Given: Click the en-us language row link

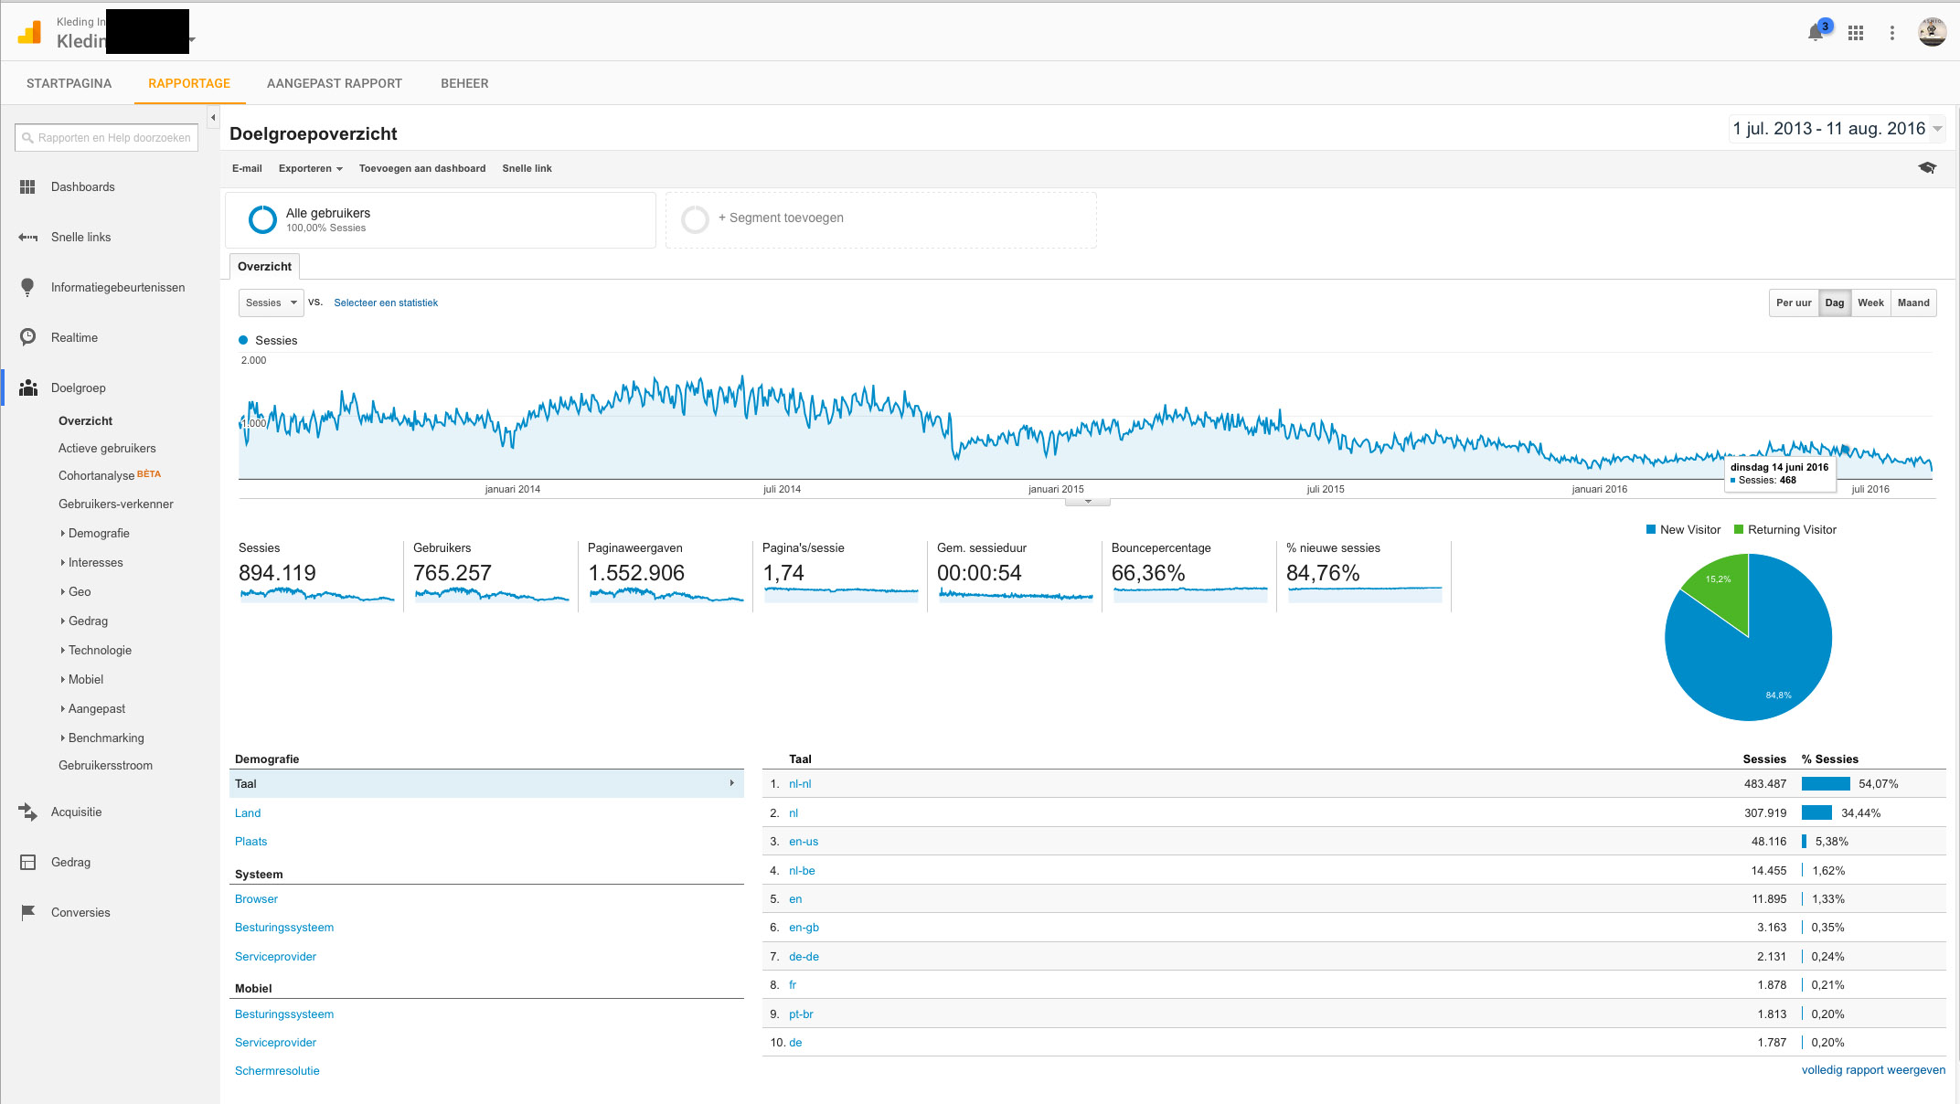Looking at the screenshot, I should tap(804, 841).
